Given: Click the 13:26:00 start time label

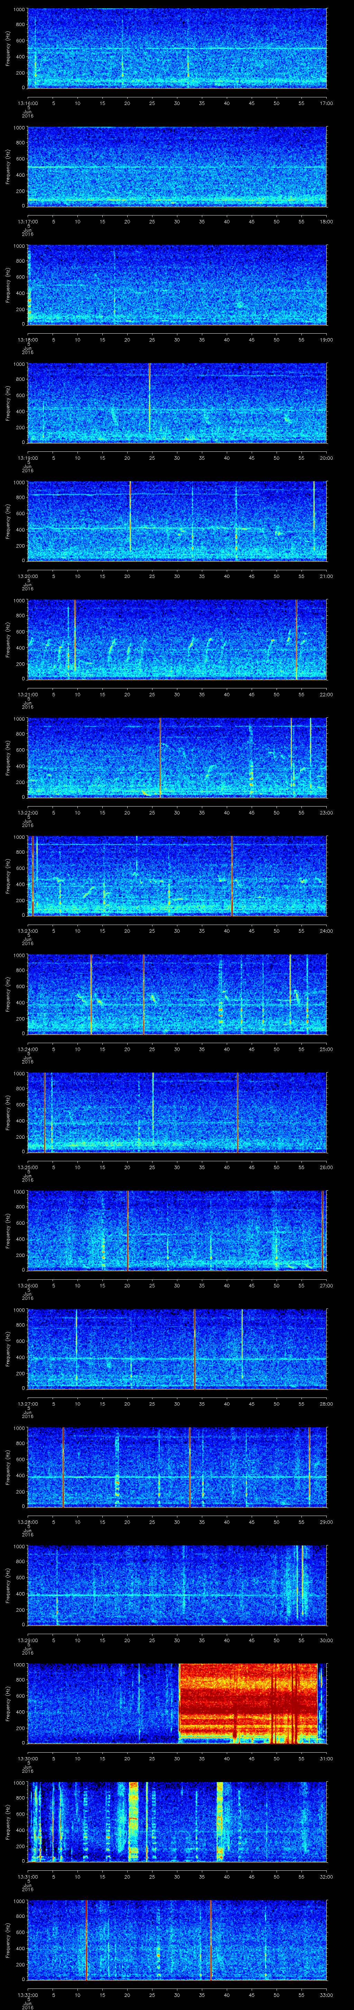Looking at the screenshot, I should click(27, 1285).
